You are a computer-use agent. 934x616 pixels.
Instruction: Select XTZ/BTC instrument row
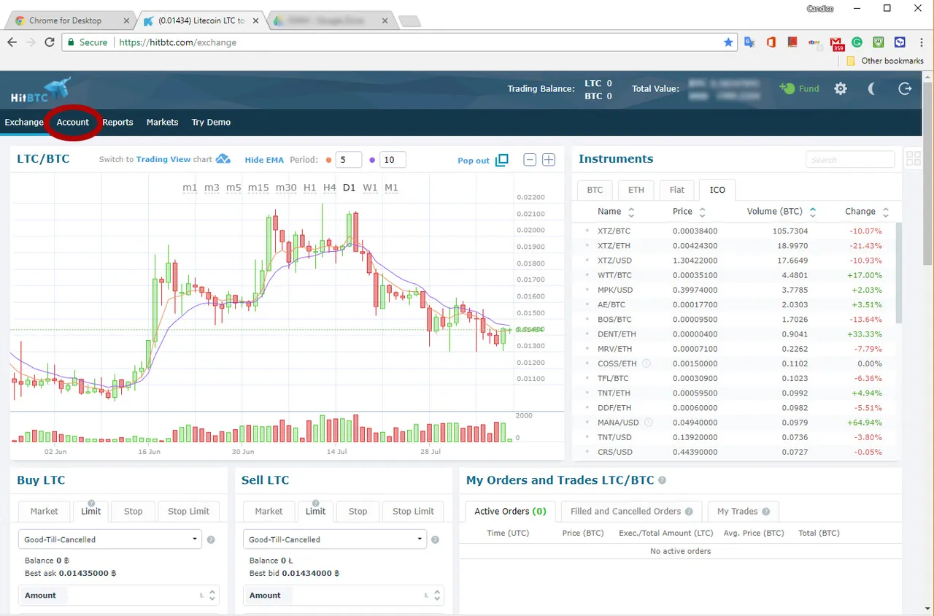[x=733, y=231]
